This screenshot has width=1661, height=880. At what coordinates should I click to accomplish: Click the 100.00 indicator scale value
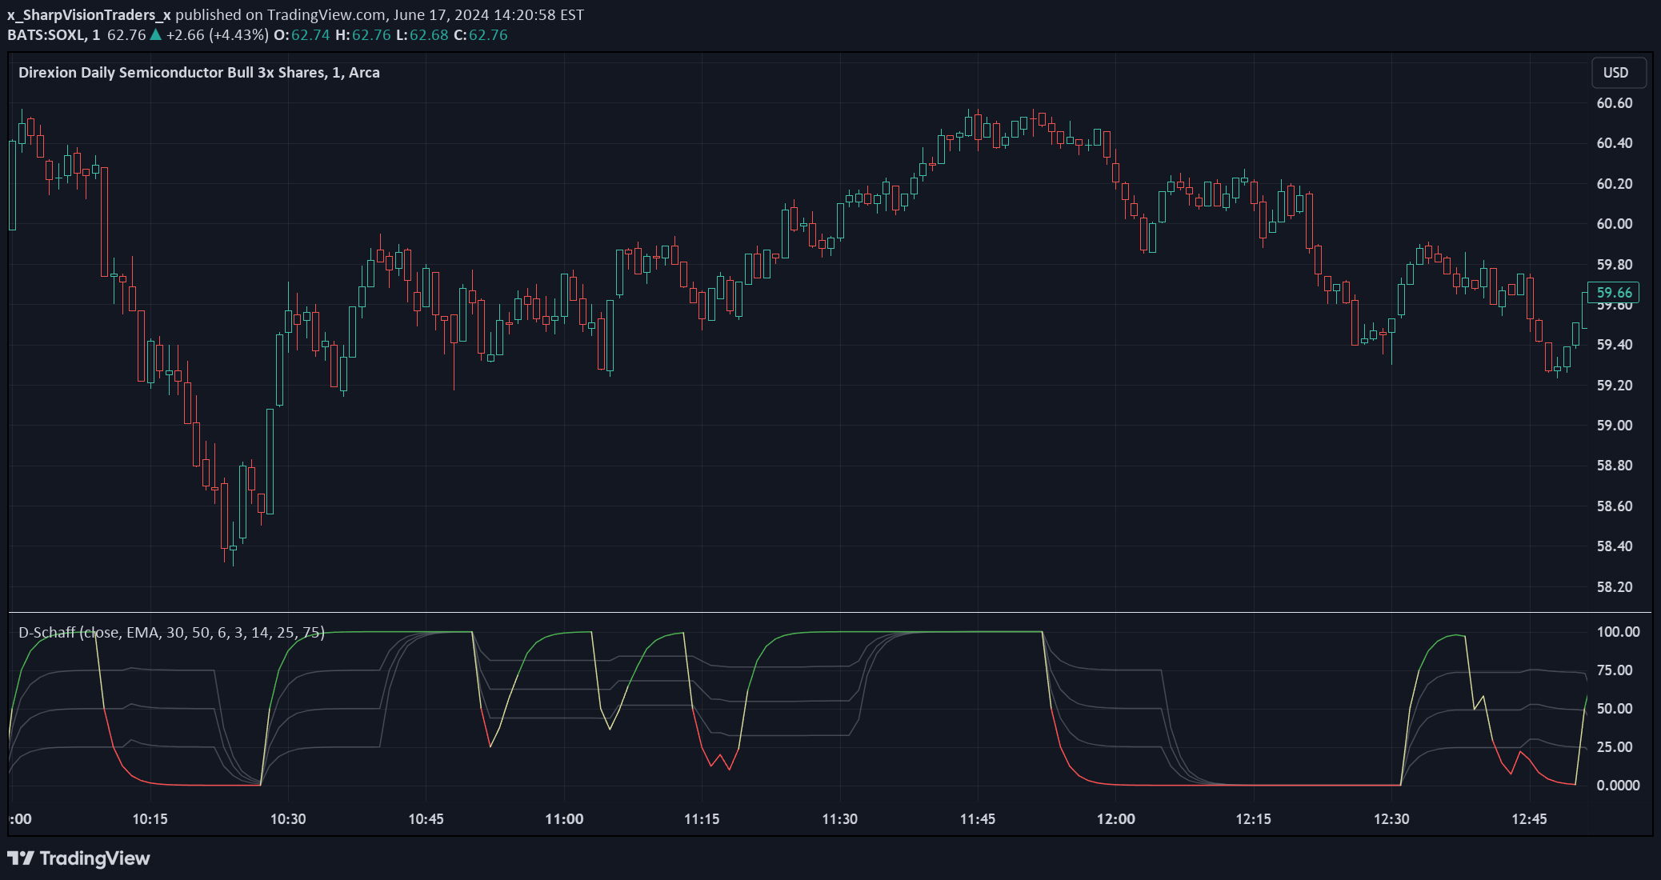point(1618,632)
